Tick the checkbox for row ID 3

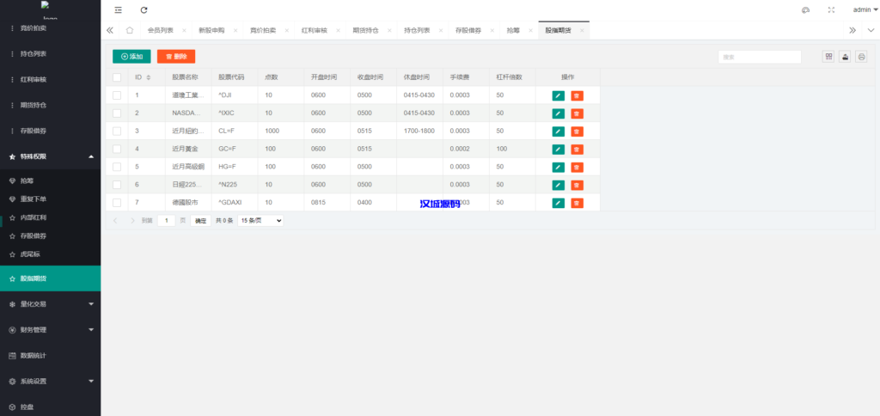[x=117, y=131]
